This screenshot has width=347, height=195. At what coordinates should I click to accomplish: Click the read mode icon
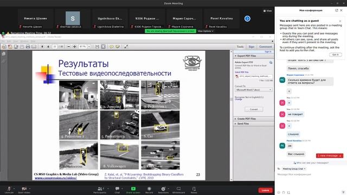[x=126, y=47]
